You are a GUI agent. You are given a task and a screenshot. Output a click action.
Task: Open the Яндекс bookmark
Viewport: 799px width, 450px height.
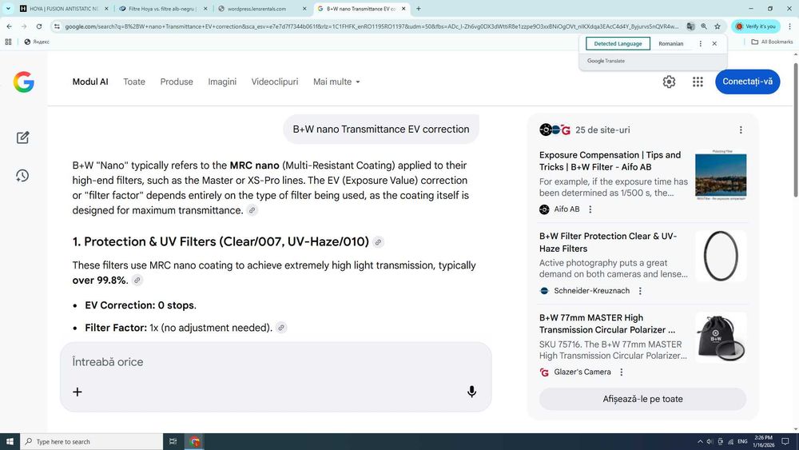pos(37,42)
